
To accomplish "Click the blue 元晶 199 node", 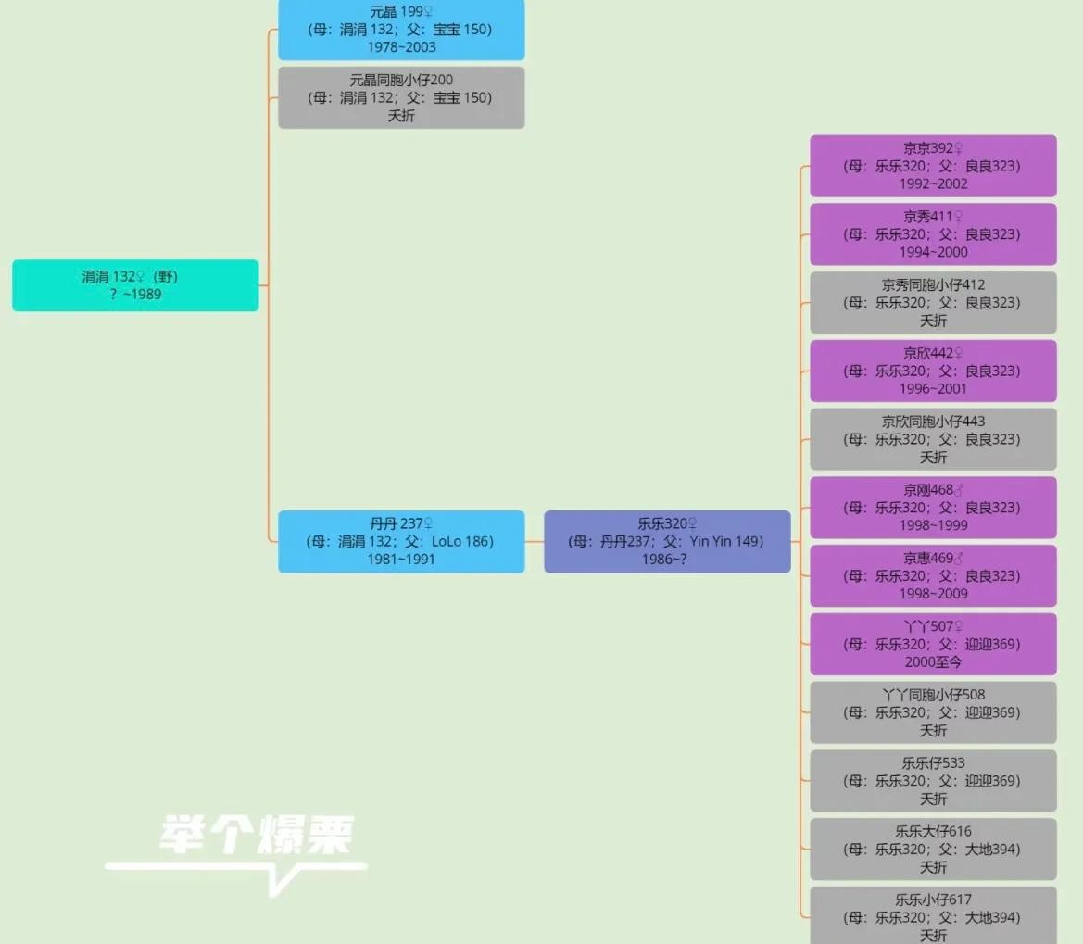I will pyautogui.click(x=401, y=30).
